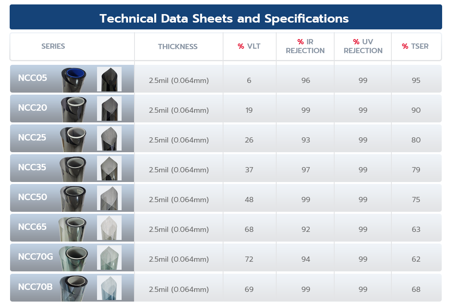Image resolution: width=453 pixels, height=306 pixels.
Task: Click VLT value 48 in NCC50 row
Action: 249,199
